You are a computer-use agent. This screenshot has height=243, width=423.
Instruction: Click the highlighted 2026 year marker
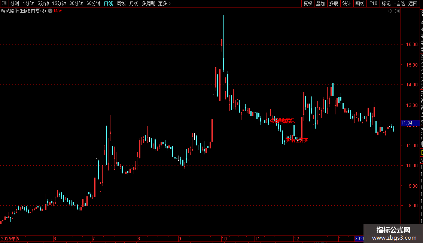pyautogui.click(x=359, y=239)
